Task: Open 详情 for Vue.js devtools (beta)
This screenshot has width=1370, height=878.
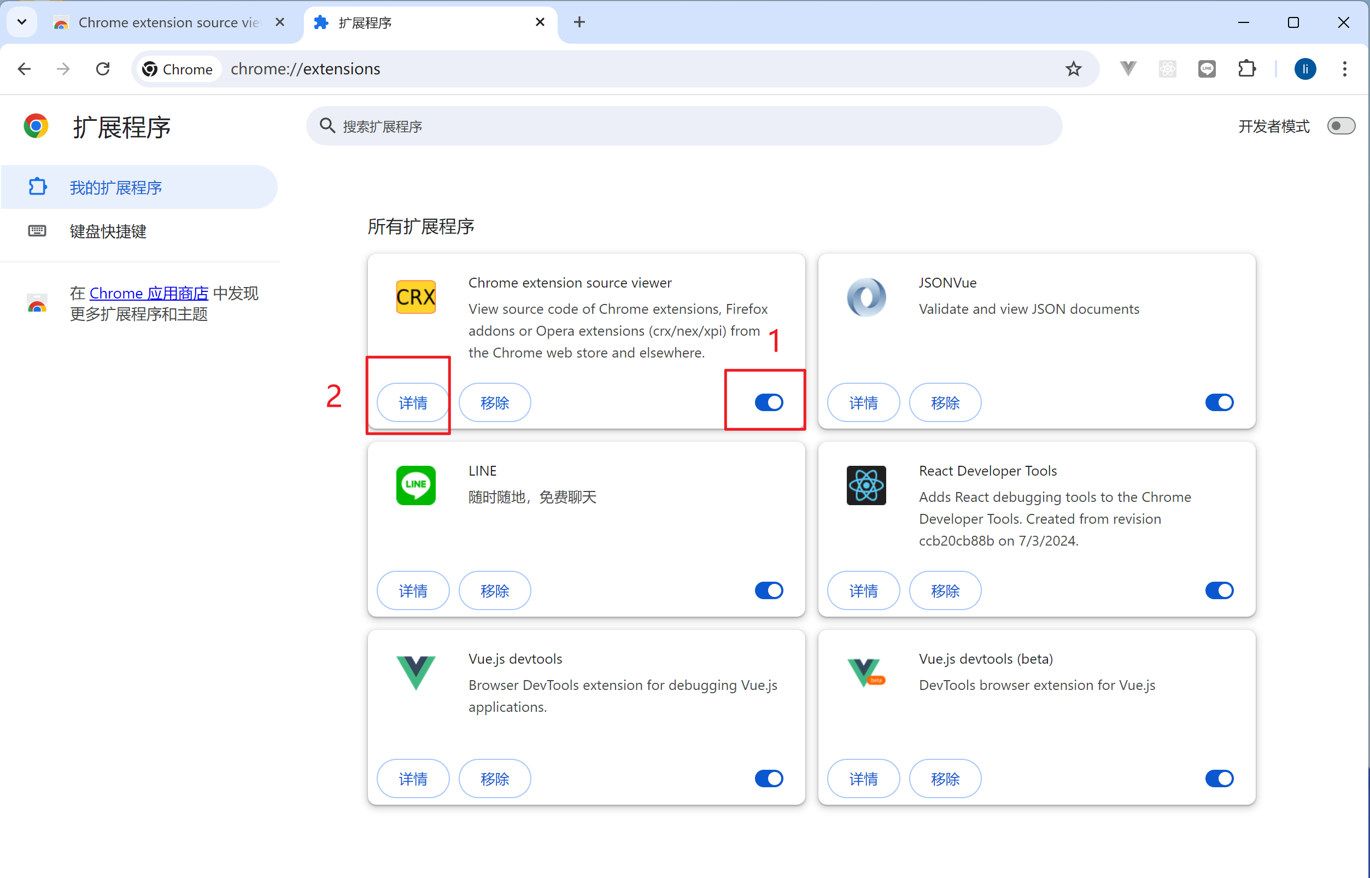Action: [x=863, y=779]
